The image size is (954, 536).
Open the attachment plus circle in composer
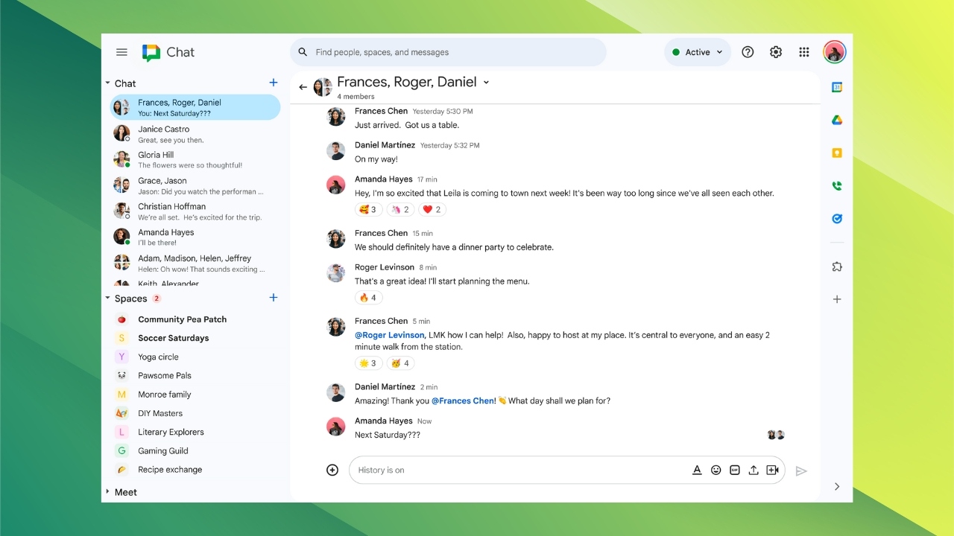point(332,470)
